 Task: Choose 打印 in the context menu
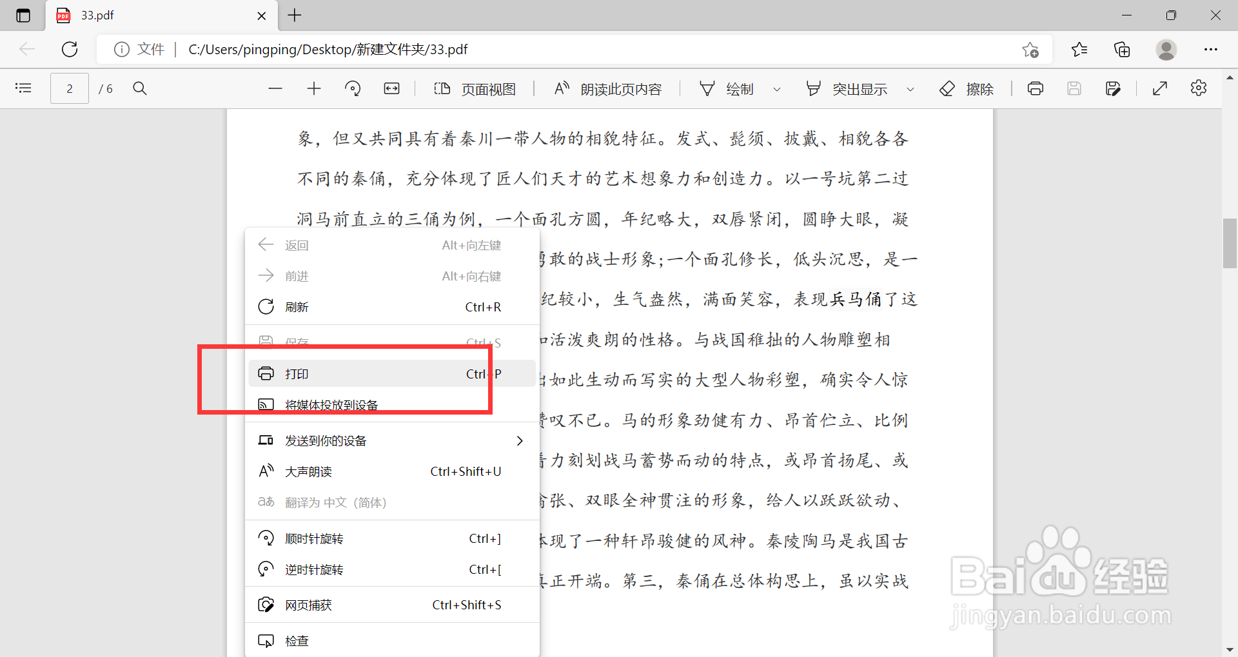tap(392, 374)
